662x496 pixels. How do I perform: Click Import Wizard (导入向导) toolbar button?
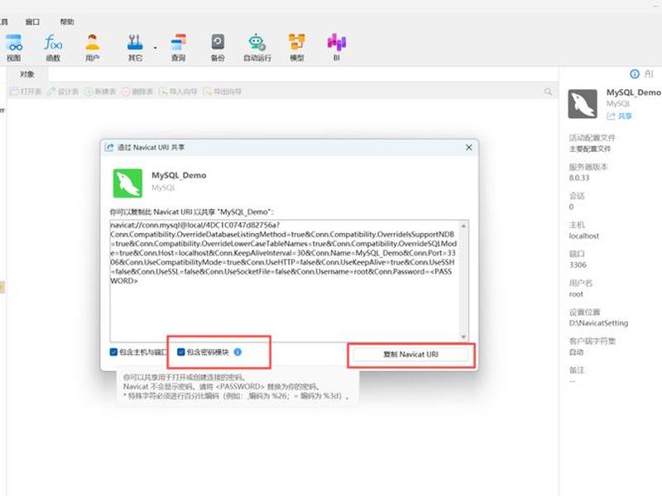178,92
